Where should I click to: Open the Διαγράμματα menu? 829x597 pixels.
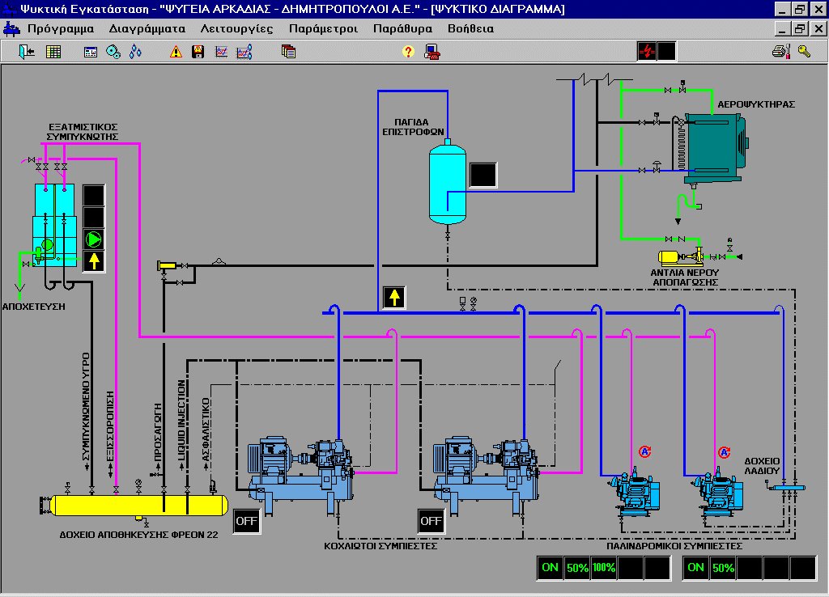(147, 28)
